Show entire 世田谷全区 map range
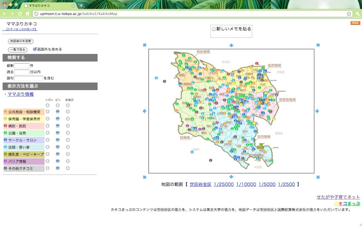The width and height of the screenshot is (362, 226). point(200,184)
